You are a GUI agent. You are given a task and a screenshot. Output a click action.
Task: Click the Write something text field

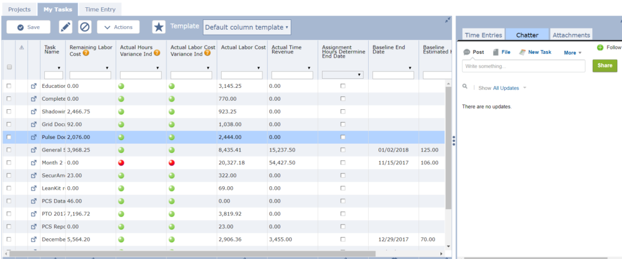[x=524, y=66]
